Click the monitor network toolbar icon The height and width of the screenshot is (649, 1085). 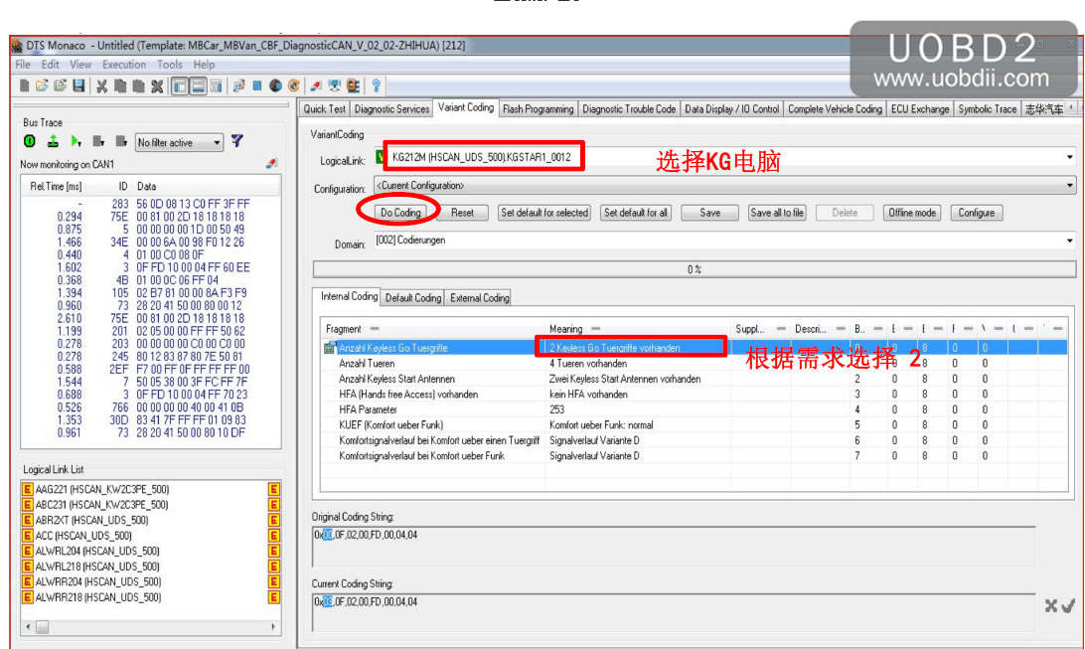tap(335, 85)
